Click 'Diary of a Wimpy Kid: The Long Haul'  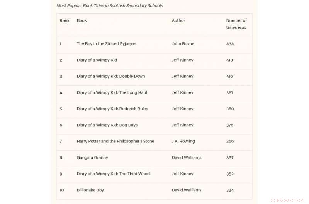point(112,92)
